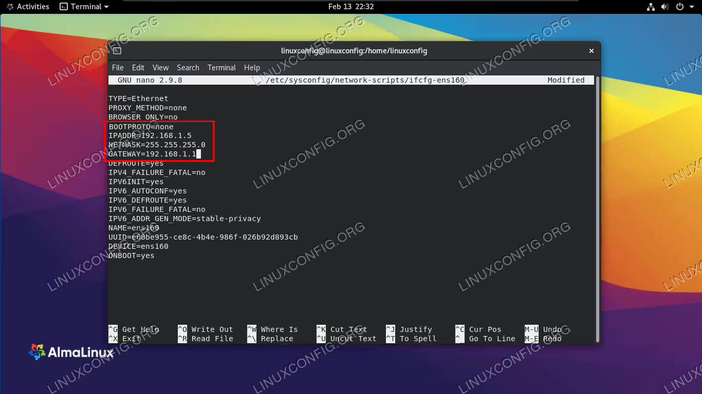The image size is (702, 394).
Task: Open the Search menu
Action: coord(188,68)
